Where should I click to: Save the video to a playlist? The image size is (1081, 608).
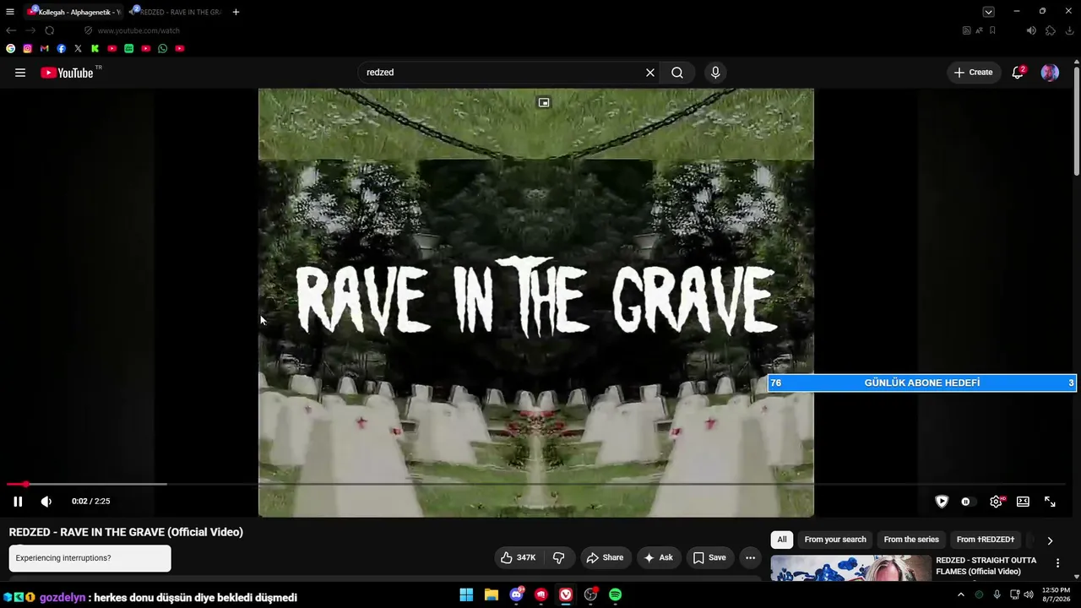point(709,557)
